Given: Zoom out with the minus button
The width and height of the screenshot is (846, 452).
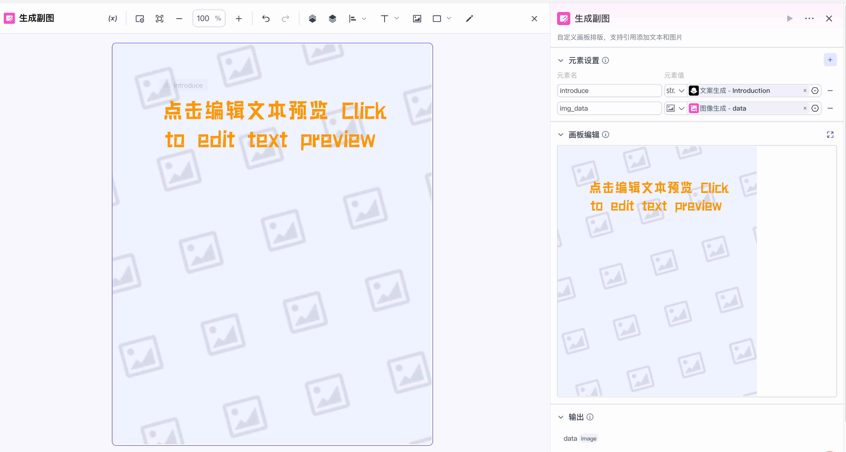Looking at the screenshot, I should pos(179,19).
